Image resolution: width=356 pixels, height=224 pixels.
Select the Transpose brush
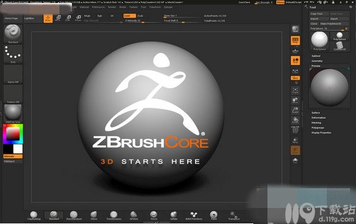tap(234, 215)
